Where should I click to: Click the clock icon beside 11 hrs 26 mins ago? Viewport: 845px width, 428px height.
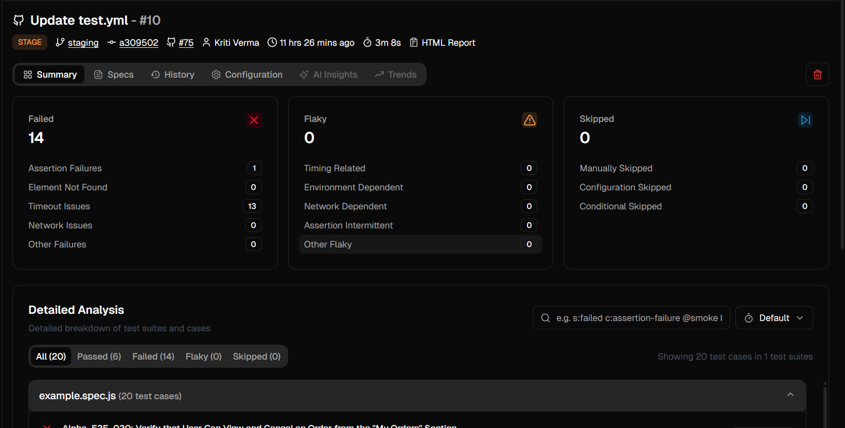(x=272, y=42)
